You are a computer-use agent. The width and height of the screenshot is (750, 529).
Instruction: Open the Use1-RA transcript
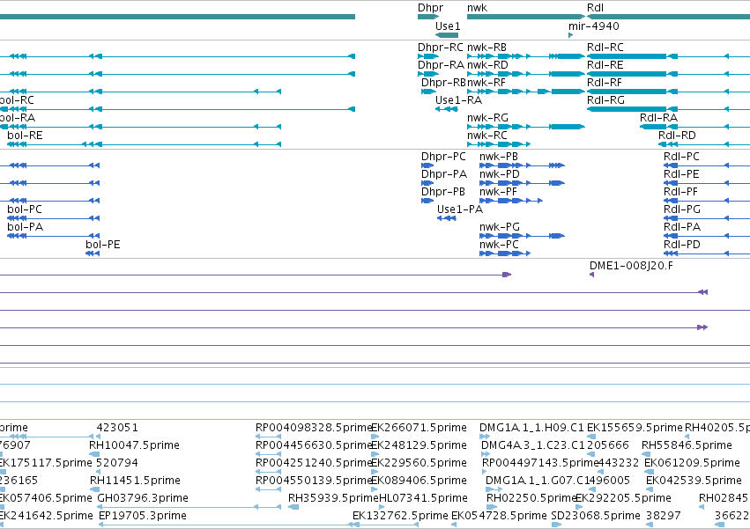447,109
